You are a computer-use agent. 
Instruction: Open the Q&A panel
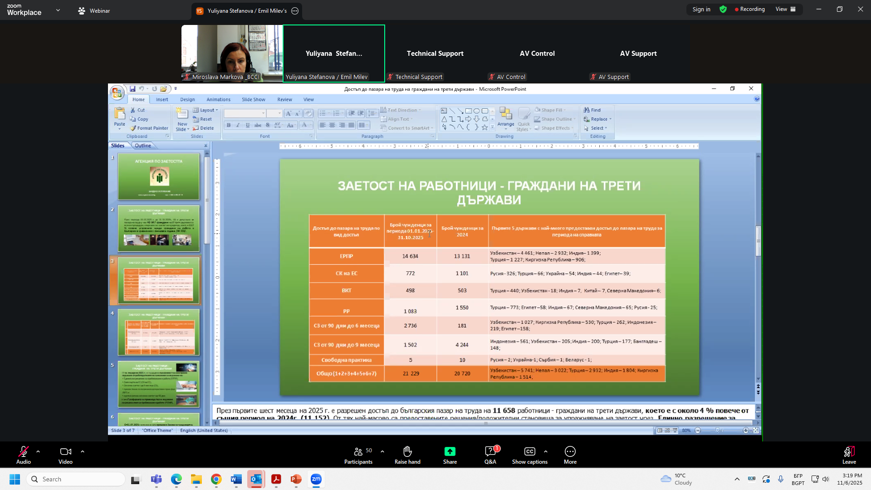490,451
